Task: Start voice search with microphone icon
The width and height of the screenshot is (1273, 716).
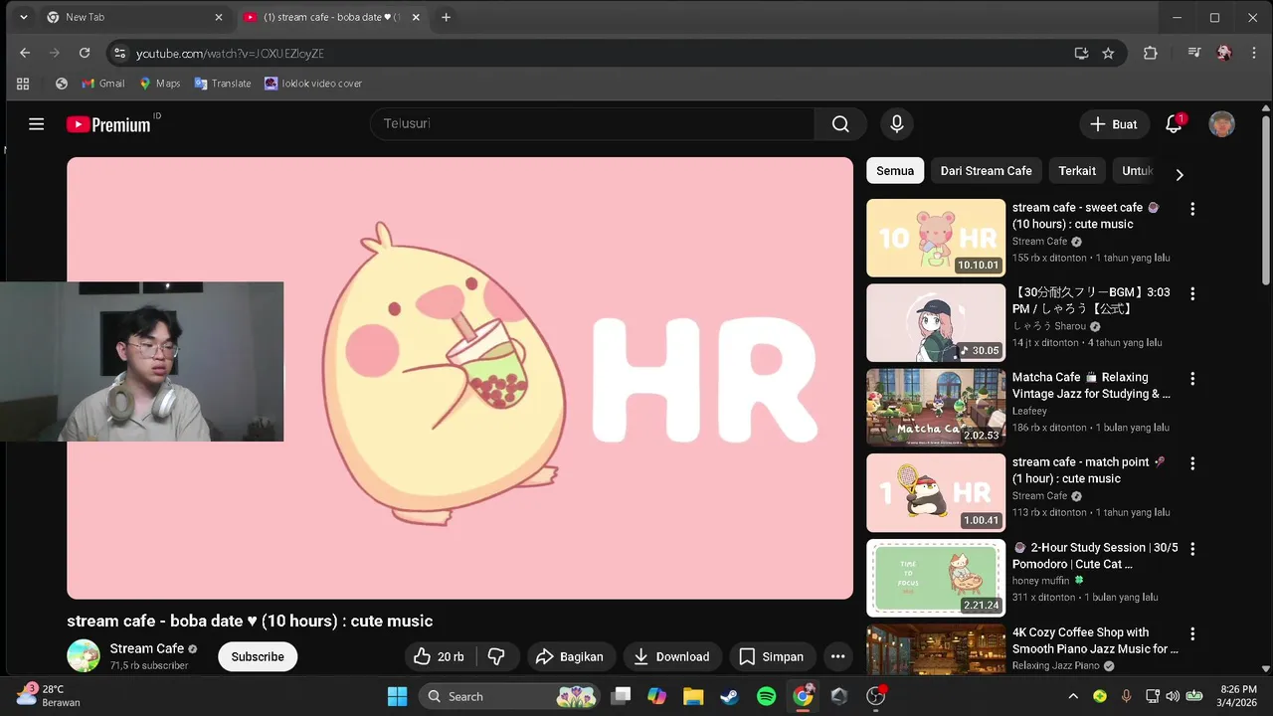Action: coord(896,124)
